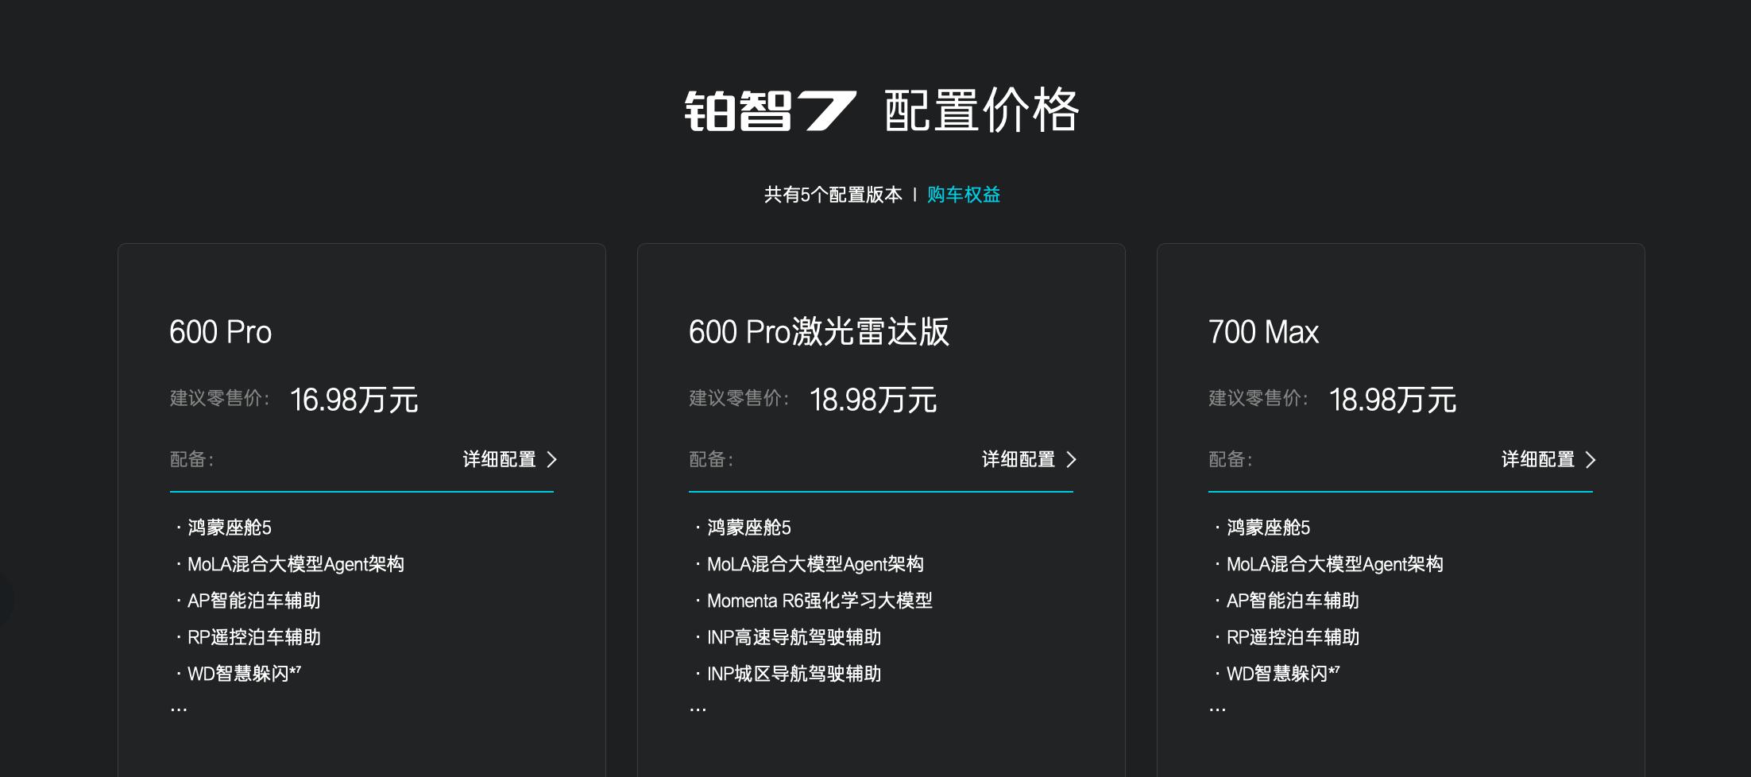Screen dimensions: 1751x777
Task: Click 鸿蒙座舱5 in the 600 Pro card
Action: coord(230,528)
